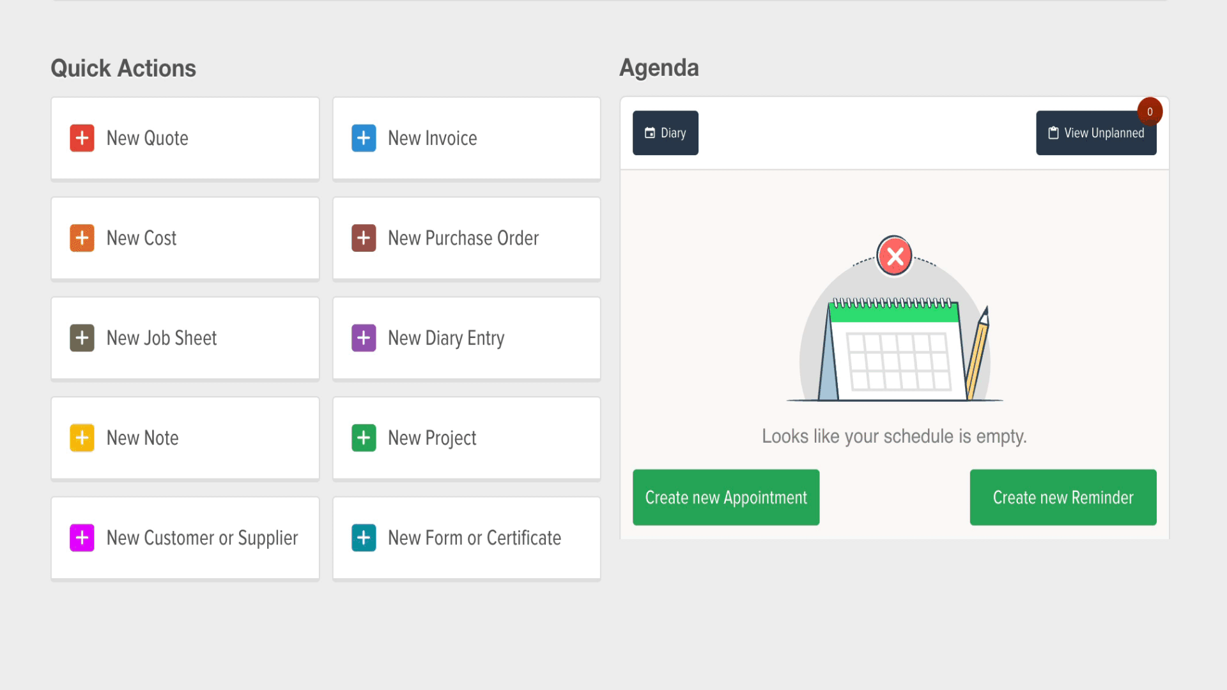The height and width of the screenshot is (690, 1227).
Task: Click the green plus icon for New Project
Action: tap(364, 438)
